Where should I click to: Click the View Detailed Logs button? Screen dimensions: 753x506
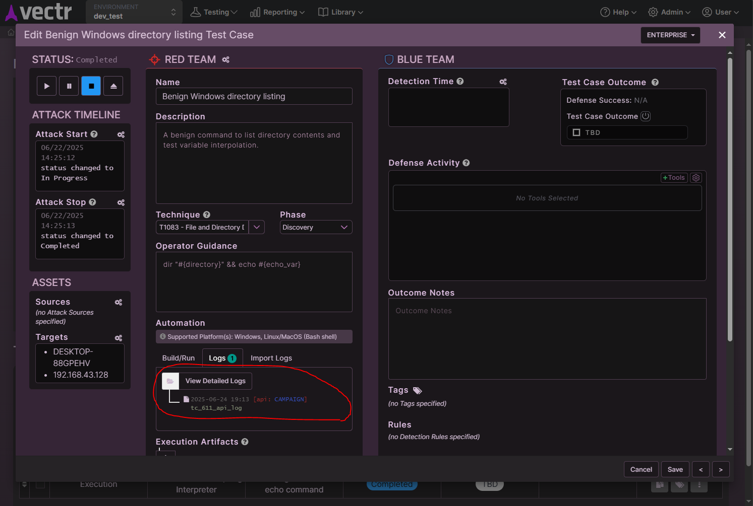pyautogui.click(x=216, y=381)
